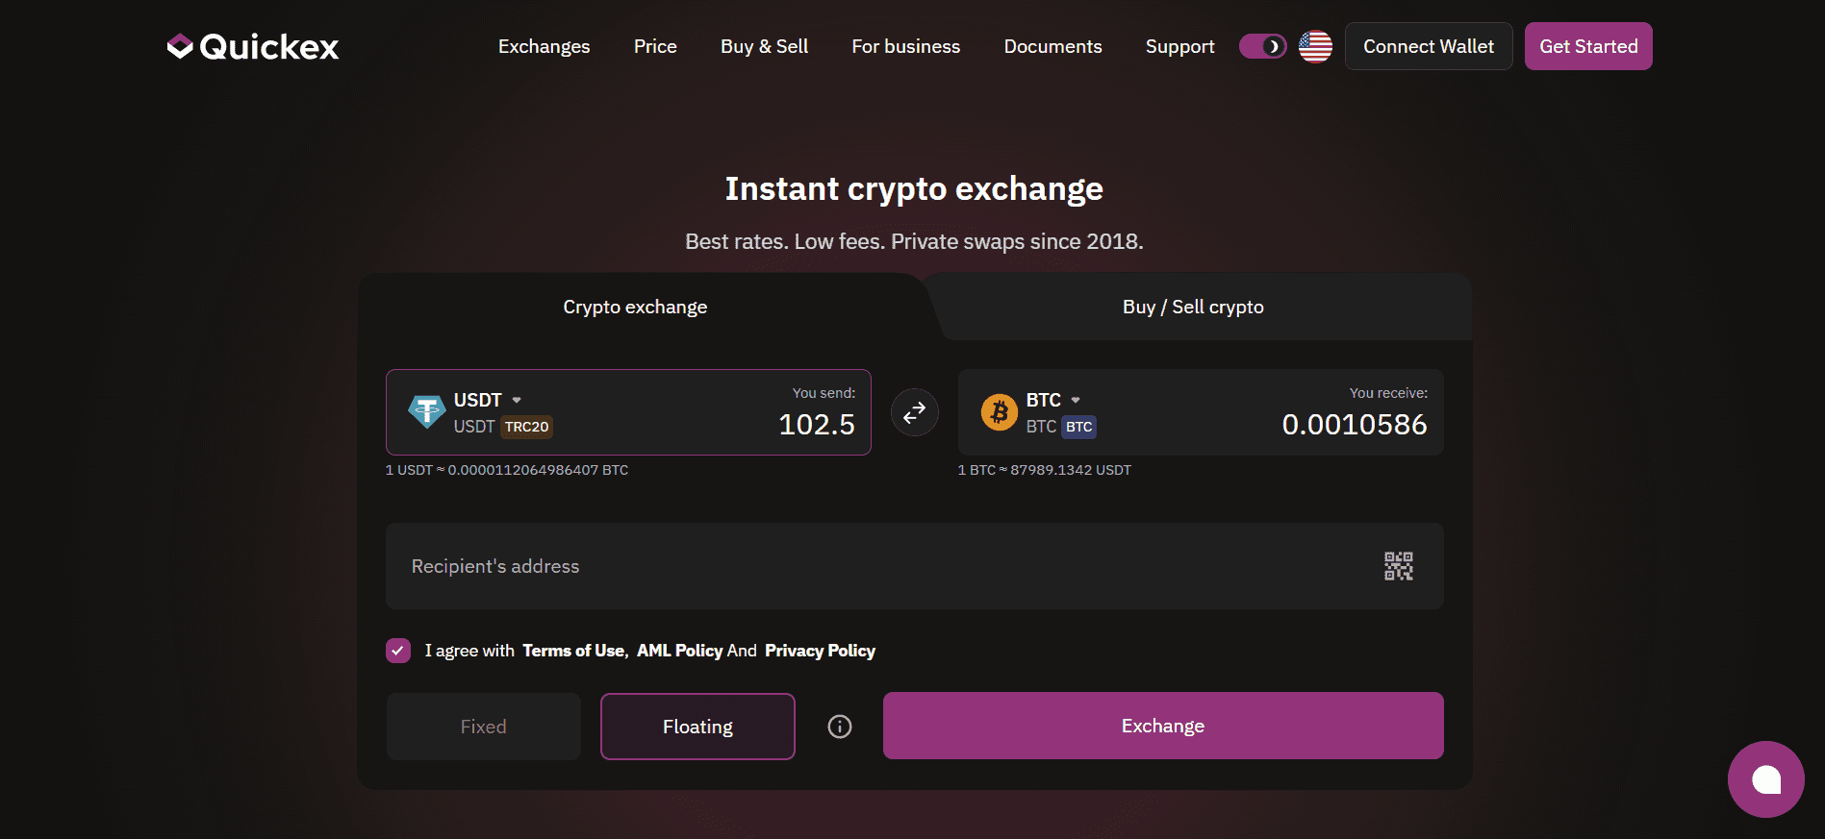This screenshot has height=839, width=1825.
Task: Click the Exchange button
Action: click(1162, 726)
